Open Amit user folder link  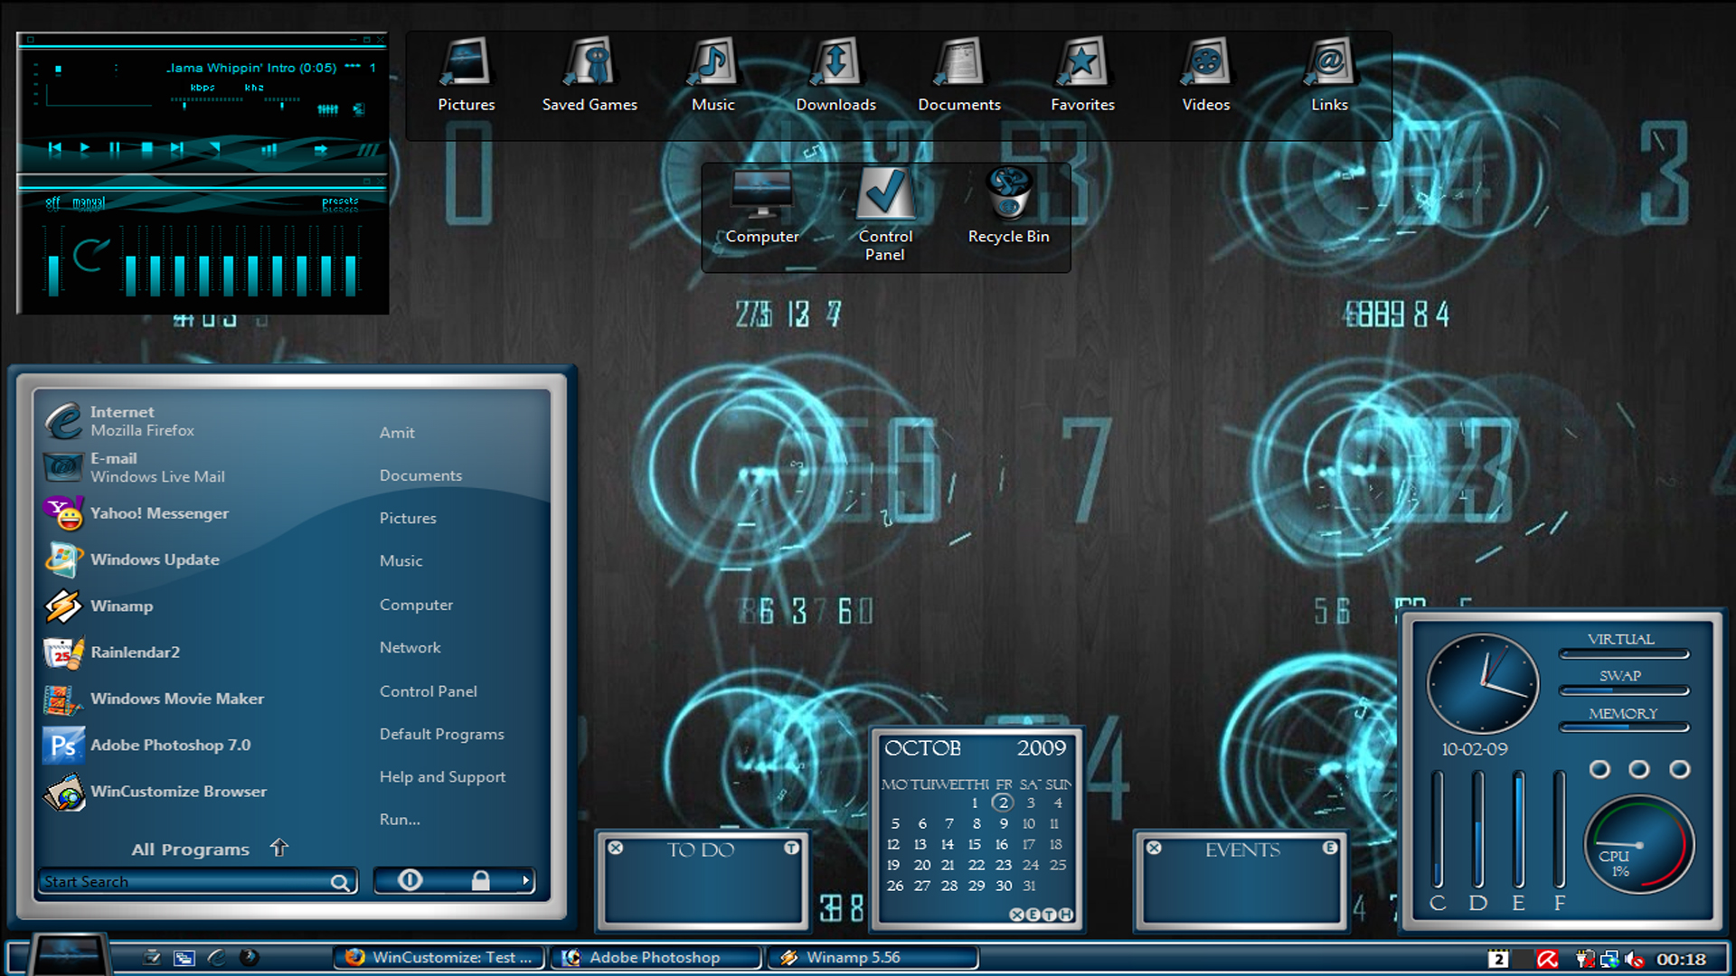click(397, 433)
